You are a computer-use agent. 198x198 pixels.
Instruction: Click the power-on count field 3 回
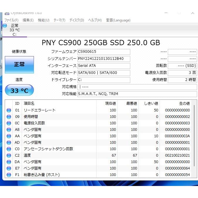tap(182, 73)
